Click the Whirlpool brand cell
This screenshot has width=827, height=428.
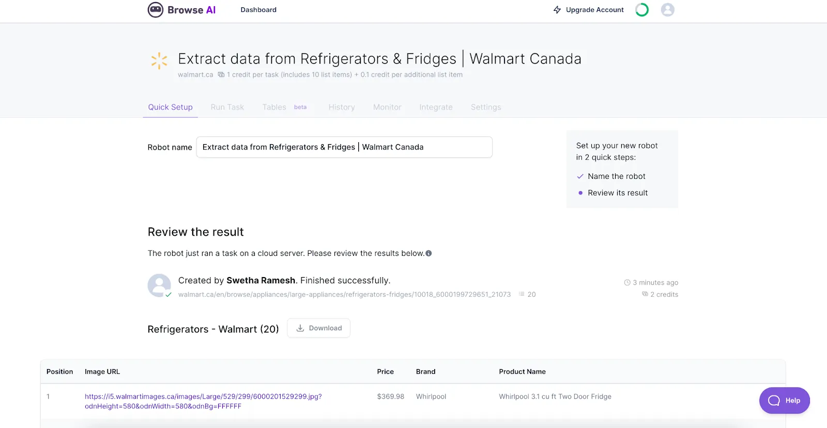pyautogui.click(x=431, y=396)
